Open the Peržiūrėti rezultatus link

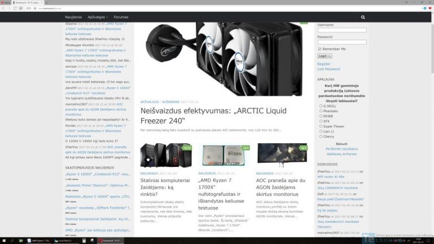(342, 149)
